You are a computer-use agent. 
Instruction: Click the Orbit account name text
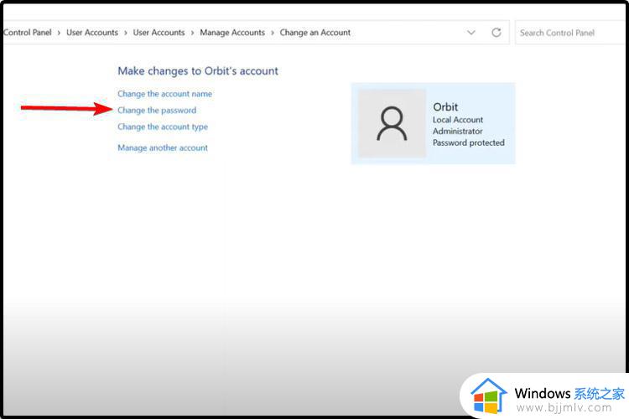click(445, 107)
